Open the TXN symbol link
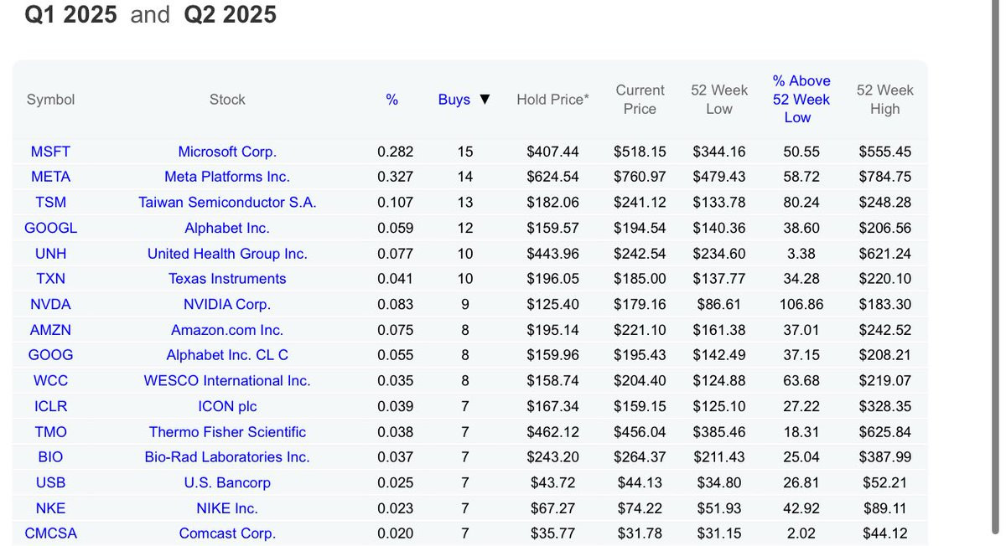Viewport: 1006px width, 546px height. [50, 279]
